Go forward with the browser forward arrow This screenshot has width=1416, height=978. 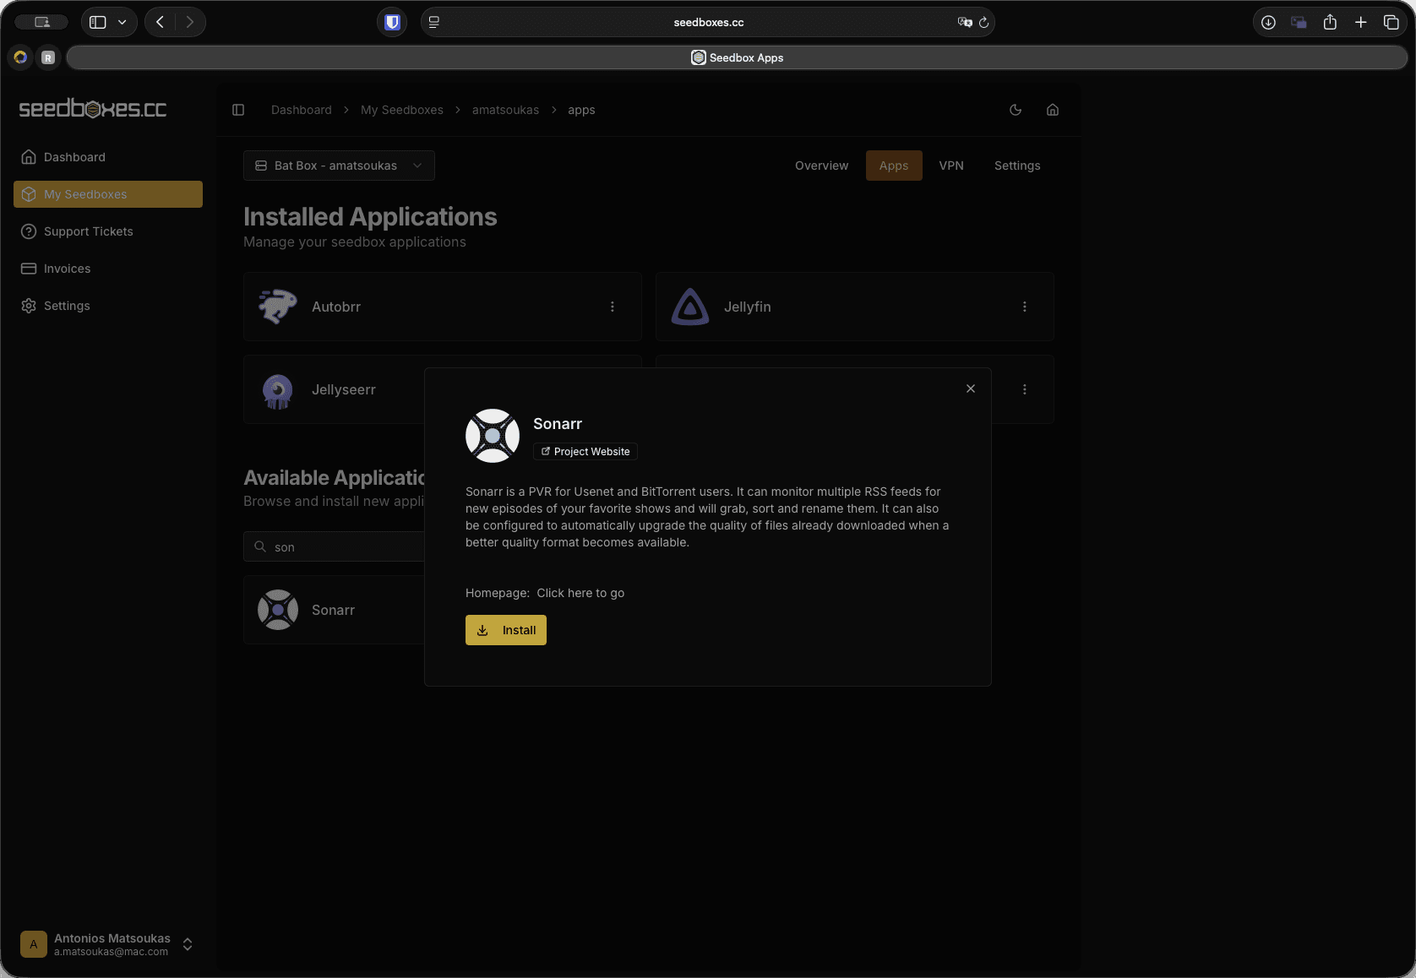click(189, 22)
